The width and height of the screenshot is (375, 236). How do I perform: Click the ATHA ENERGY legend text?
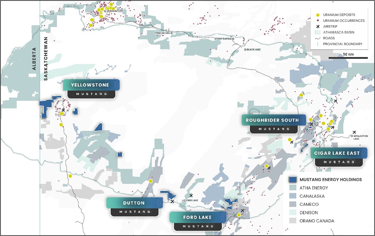click(x=314, y=188)
